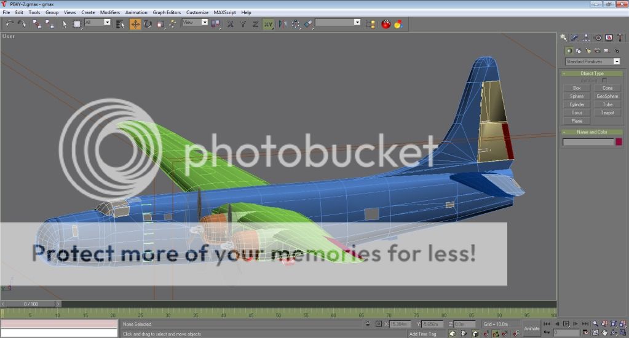This screenshot has height=338, width=629.
Task: Open the Standard Primitives dropdown
Action: click(593, 61)
